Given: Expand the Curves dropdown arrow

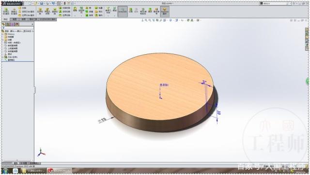Looking at the screenshot, I should click(114, 15).
